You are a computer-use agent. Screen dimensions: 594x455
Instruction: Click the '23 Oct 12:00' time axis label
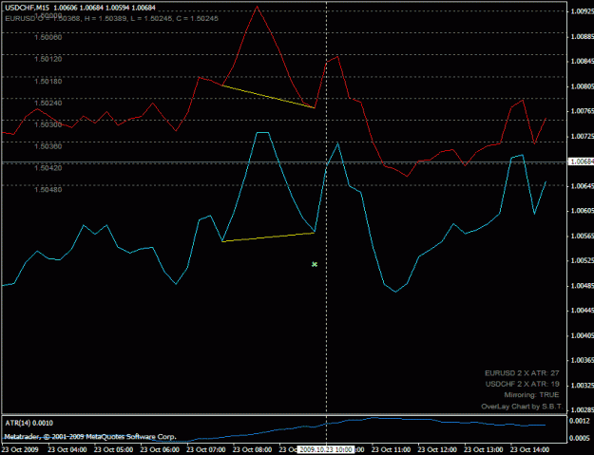tap(437, 449)
